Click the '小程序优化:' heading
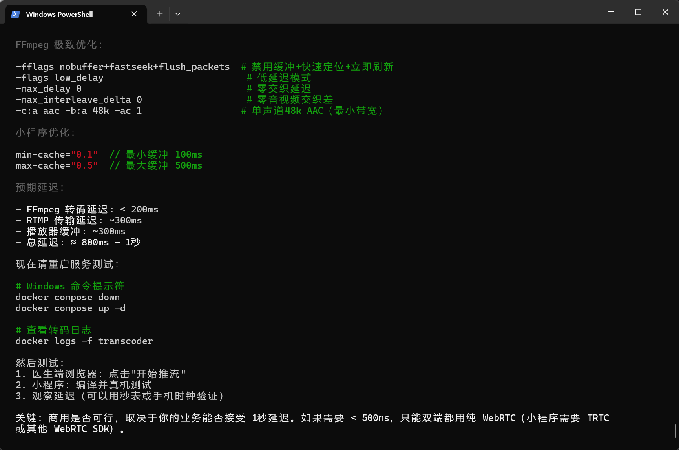Viewport: 679px width, 450px height. (x=46, y=132)
